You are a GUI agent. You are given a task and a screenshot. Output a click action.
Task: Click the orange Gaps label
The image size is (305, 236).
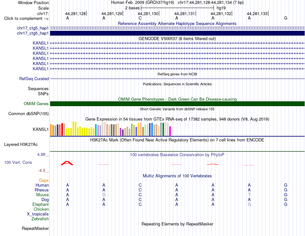(44, 181)
